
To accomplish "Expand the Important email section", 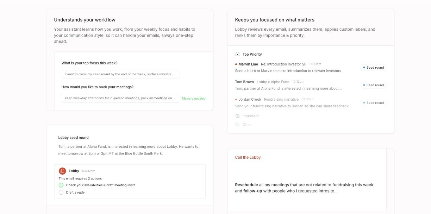I will coord(250,116).
